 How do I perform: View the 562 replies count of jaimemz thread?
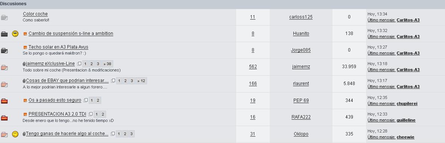[x=253, y=67]
